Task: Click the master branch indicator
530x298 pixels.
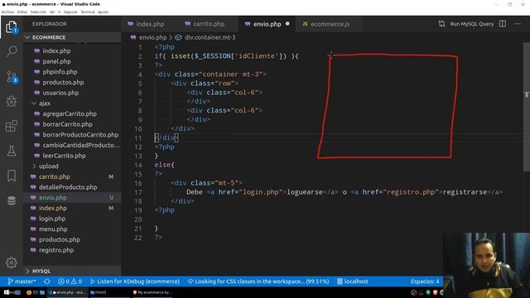Action: coord(22,281)
